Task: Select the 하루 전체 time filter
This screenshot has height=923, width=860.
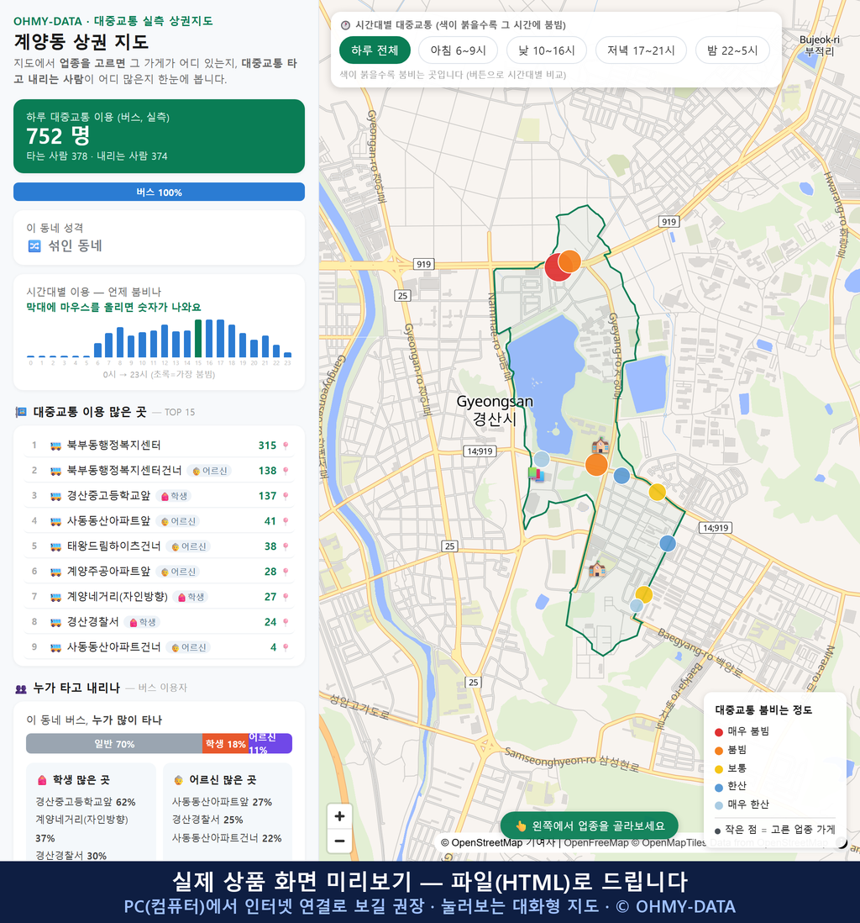Action: coord(375,50)
